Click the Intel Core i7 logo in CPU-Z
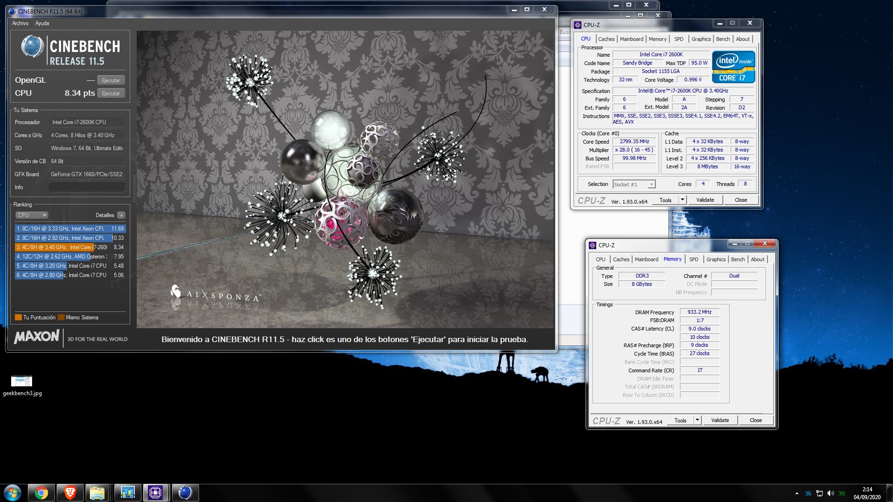Screen dimensions: 893x502 click(733, 67)
